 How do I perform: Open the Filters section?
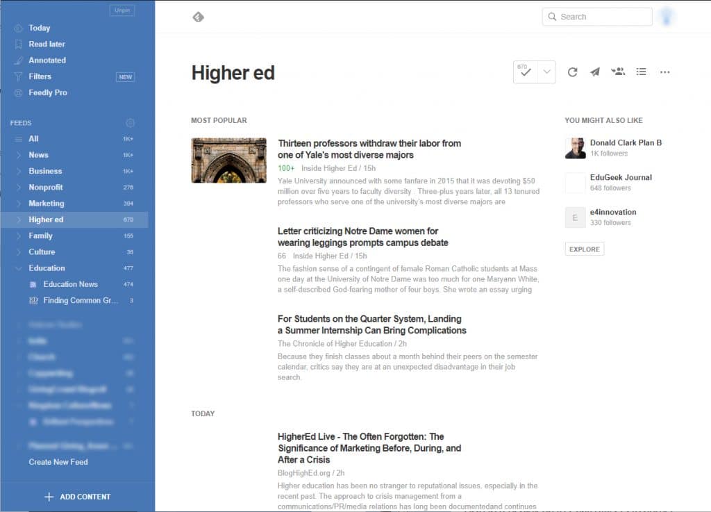[x=40, y=76]
